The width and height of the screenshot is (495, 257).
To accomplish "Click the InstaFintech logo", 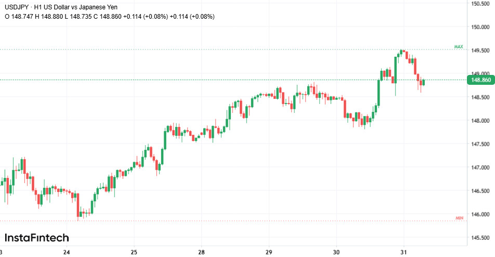I will pyautogui.click(x=36, y=237).
